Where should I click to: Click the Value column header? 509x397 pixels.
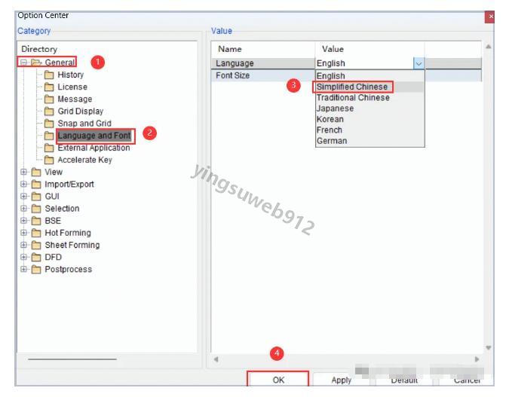pyautogui.click(x=333, y=49)
